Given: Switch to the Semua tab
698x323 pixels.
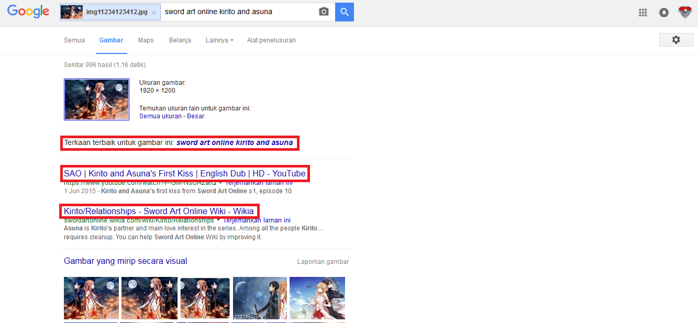Looking at the screenshot, I should pyautogui.click(x=74, y=40).
